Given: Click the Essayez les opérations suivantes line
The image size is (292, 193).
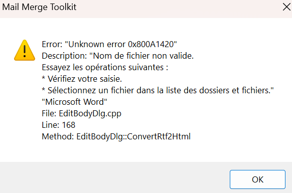Looking at the screenshot, I should pyautogui.click(x=105, y=67).
